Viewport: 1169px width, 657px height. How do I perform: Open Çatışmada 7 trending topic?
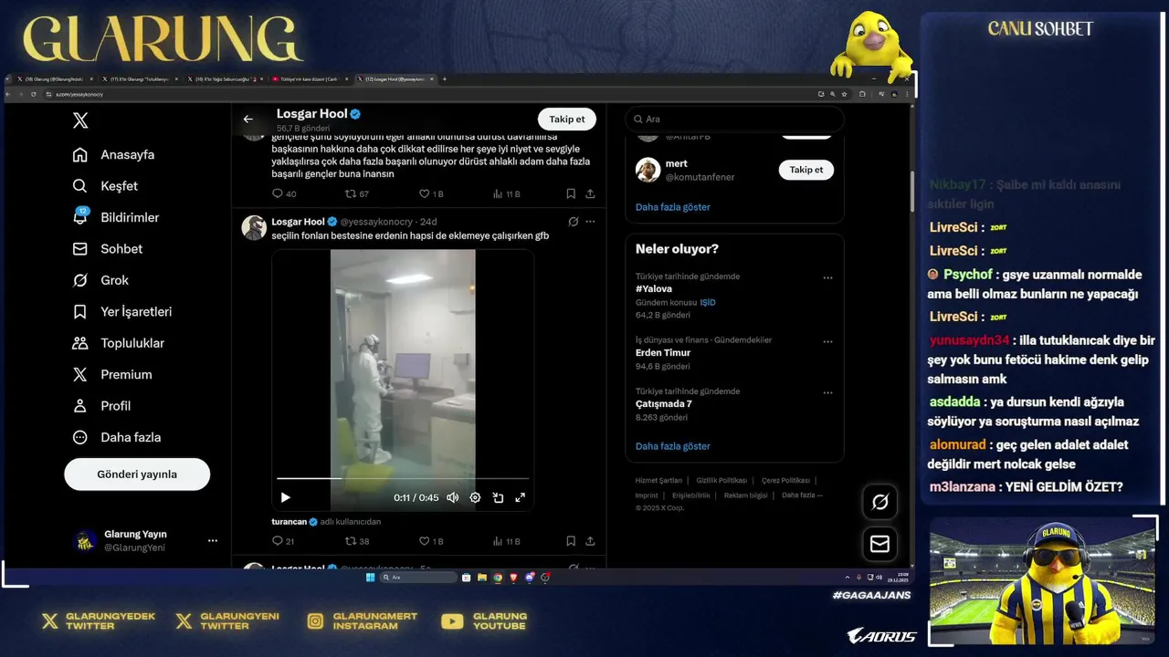click(664, 404)
